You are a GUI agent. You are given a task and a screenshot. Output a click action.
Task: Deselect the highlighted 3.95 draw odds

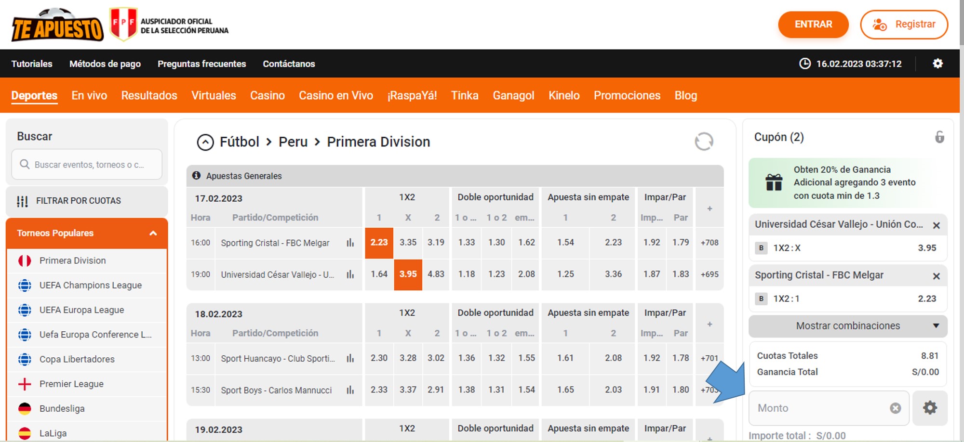(408, 274)
